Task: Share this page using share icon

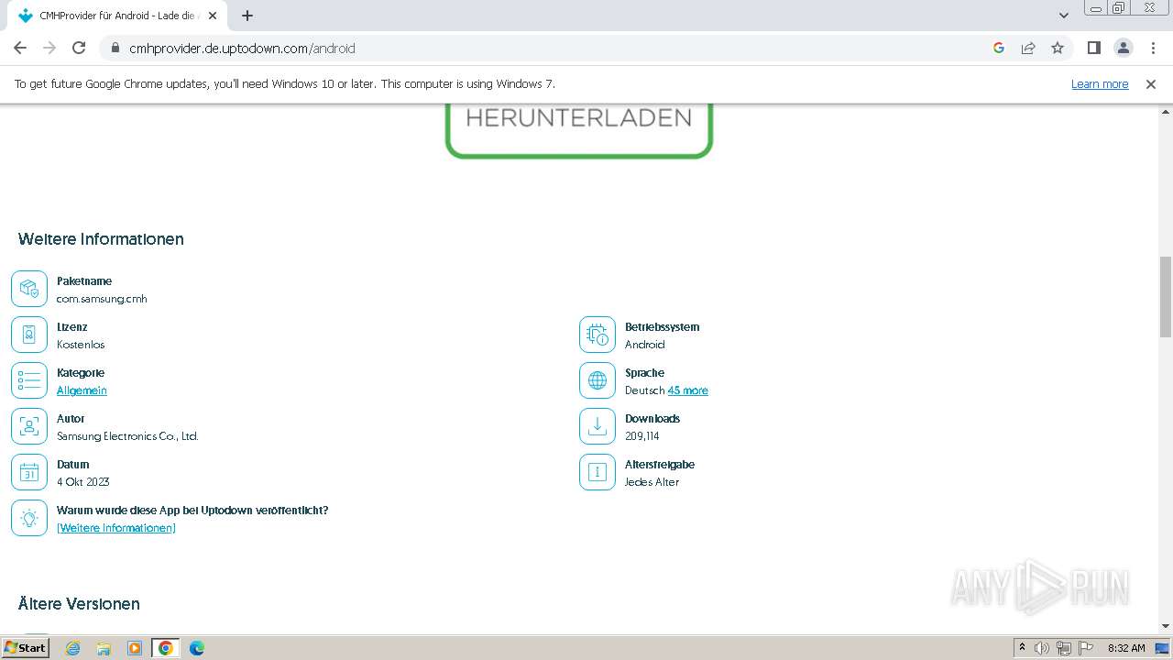Action: (1028, 48)
